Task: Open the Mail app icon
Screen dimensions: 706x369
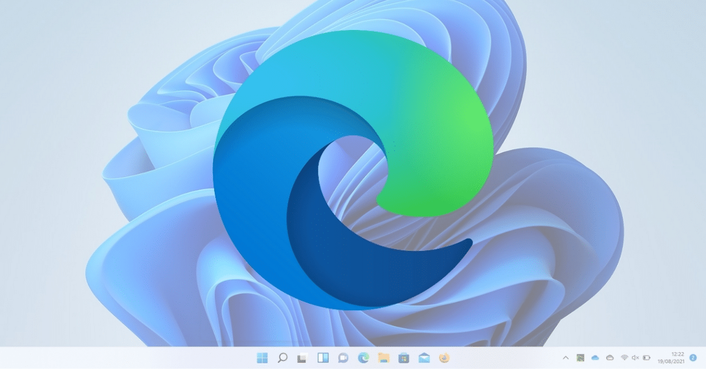Action: tap(424, 357)
